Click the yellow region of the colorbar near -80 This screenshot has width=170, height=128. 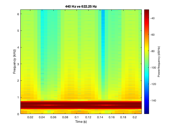pyautogui.click(x=147, y=51)
